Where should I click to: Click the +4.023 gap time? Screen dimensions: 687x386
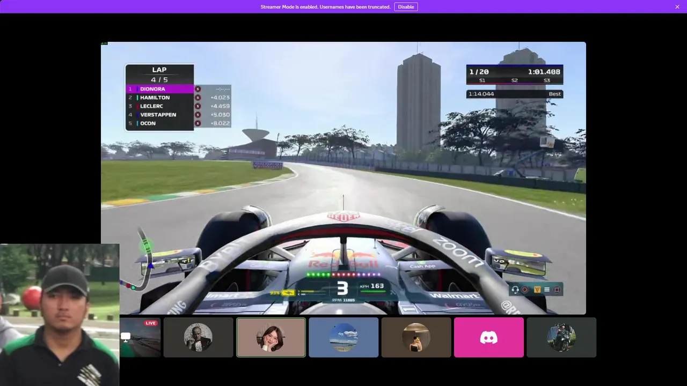coord(220,98)
